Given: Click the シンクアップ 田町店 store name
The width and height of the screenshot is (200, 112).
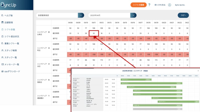Looking at the screenshot, I should [43, 49].
